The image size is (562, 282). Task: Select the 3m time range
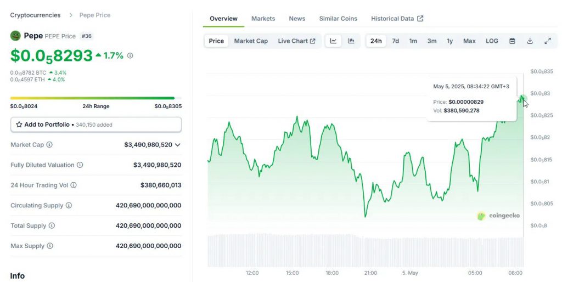pos(432,41)
